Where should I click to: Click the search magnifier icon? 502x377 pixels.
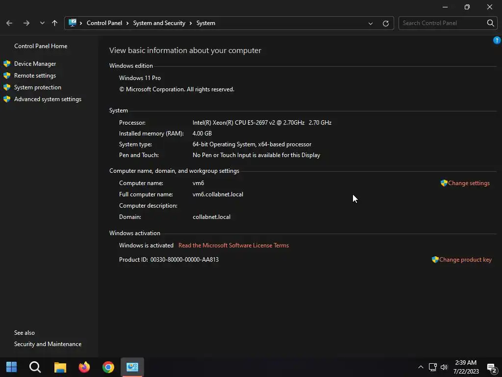point(490,23)
